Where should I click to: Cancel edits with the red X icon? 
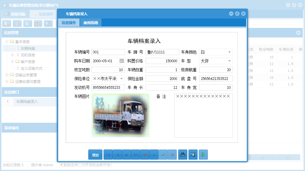click(172, 154)
